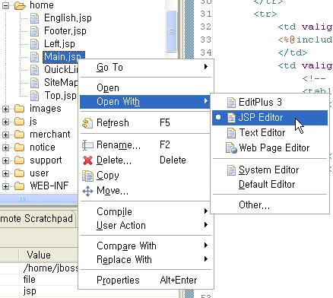Choose Default Editor in submenu
333x298 pixels.
(x=270, y=185)
